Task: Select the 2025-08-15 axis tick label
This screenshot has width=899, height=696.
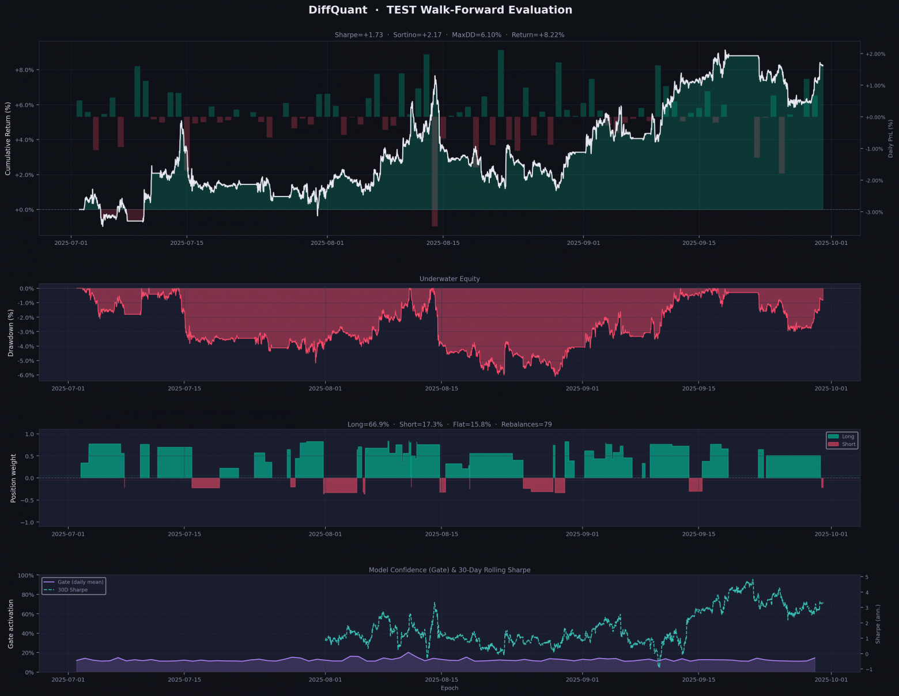Action: click(x=443, y=243)
